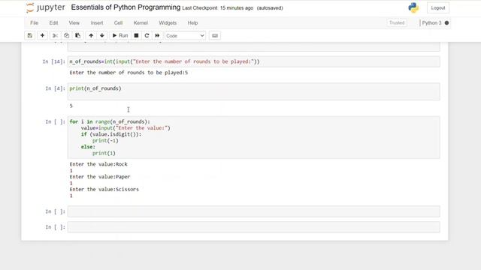Image resolution: width=481 pixels, height=270 pixels.
Task: Copy selected cells icon
Action: pos(66,35)
